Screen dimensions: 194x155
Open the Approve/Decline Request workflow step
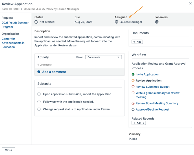(x=152, y=109)
